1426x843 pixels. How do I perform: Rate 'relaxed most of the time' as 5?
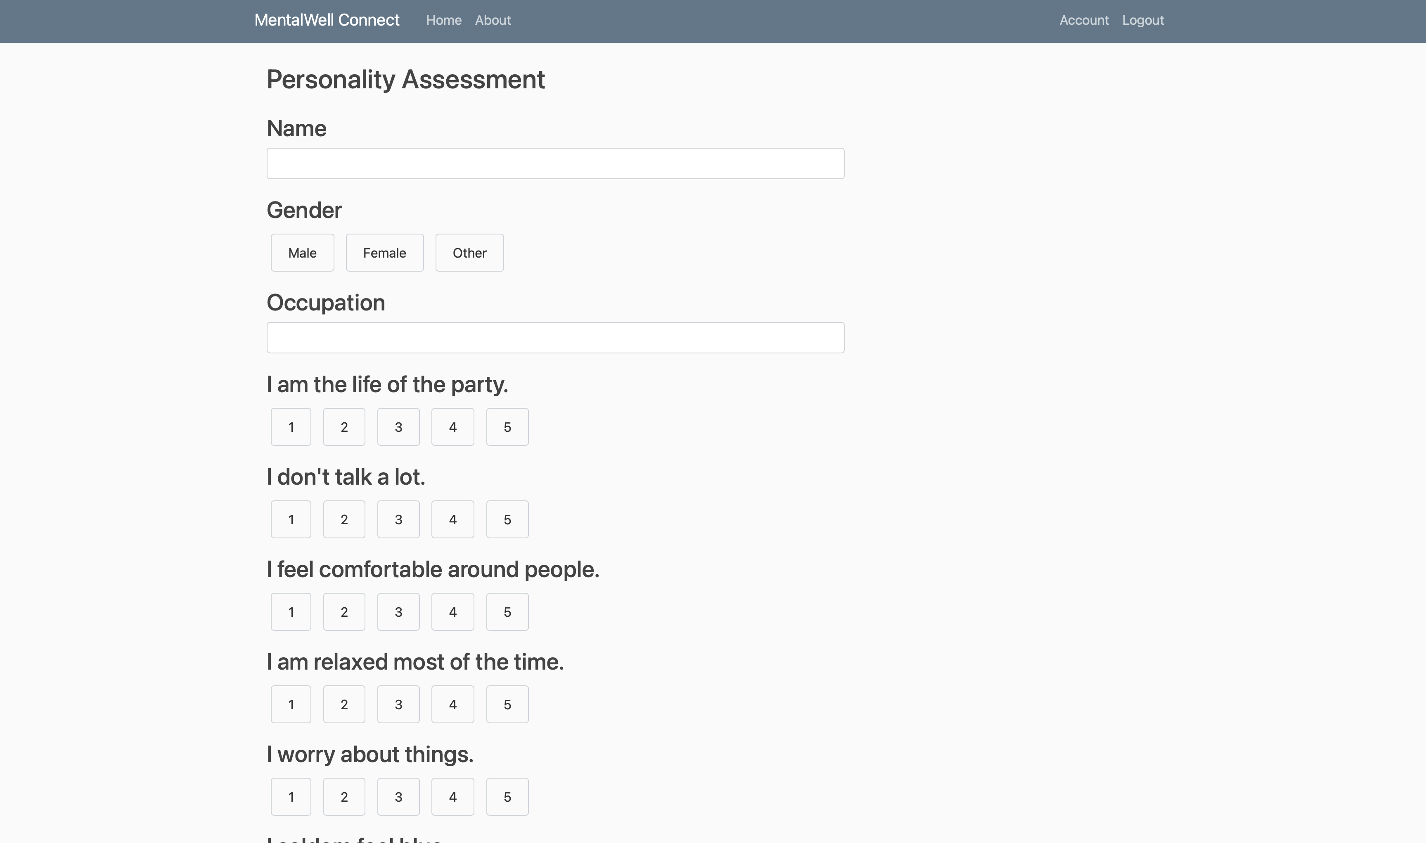(507, 705)
